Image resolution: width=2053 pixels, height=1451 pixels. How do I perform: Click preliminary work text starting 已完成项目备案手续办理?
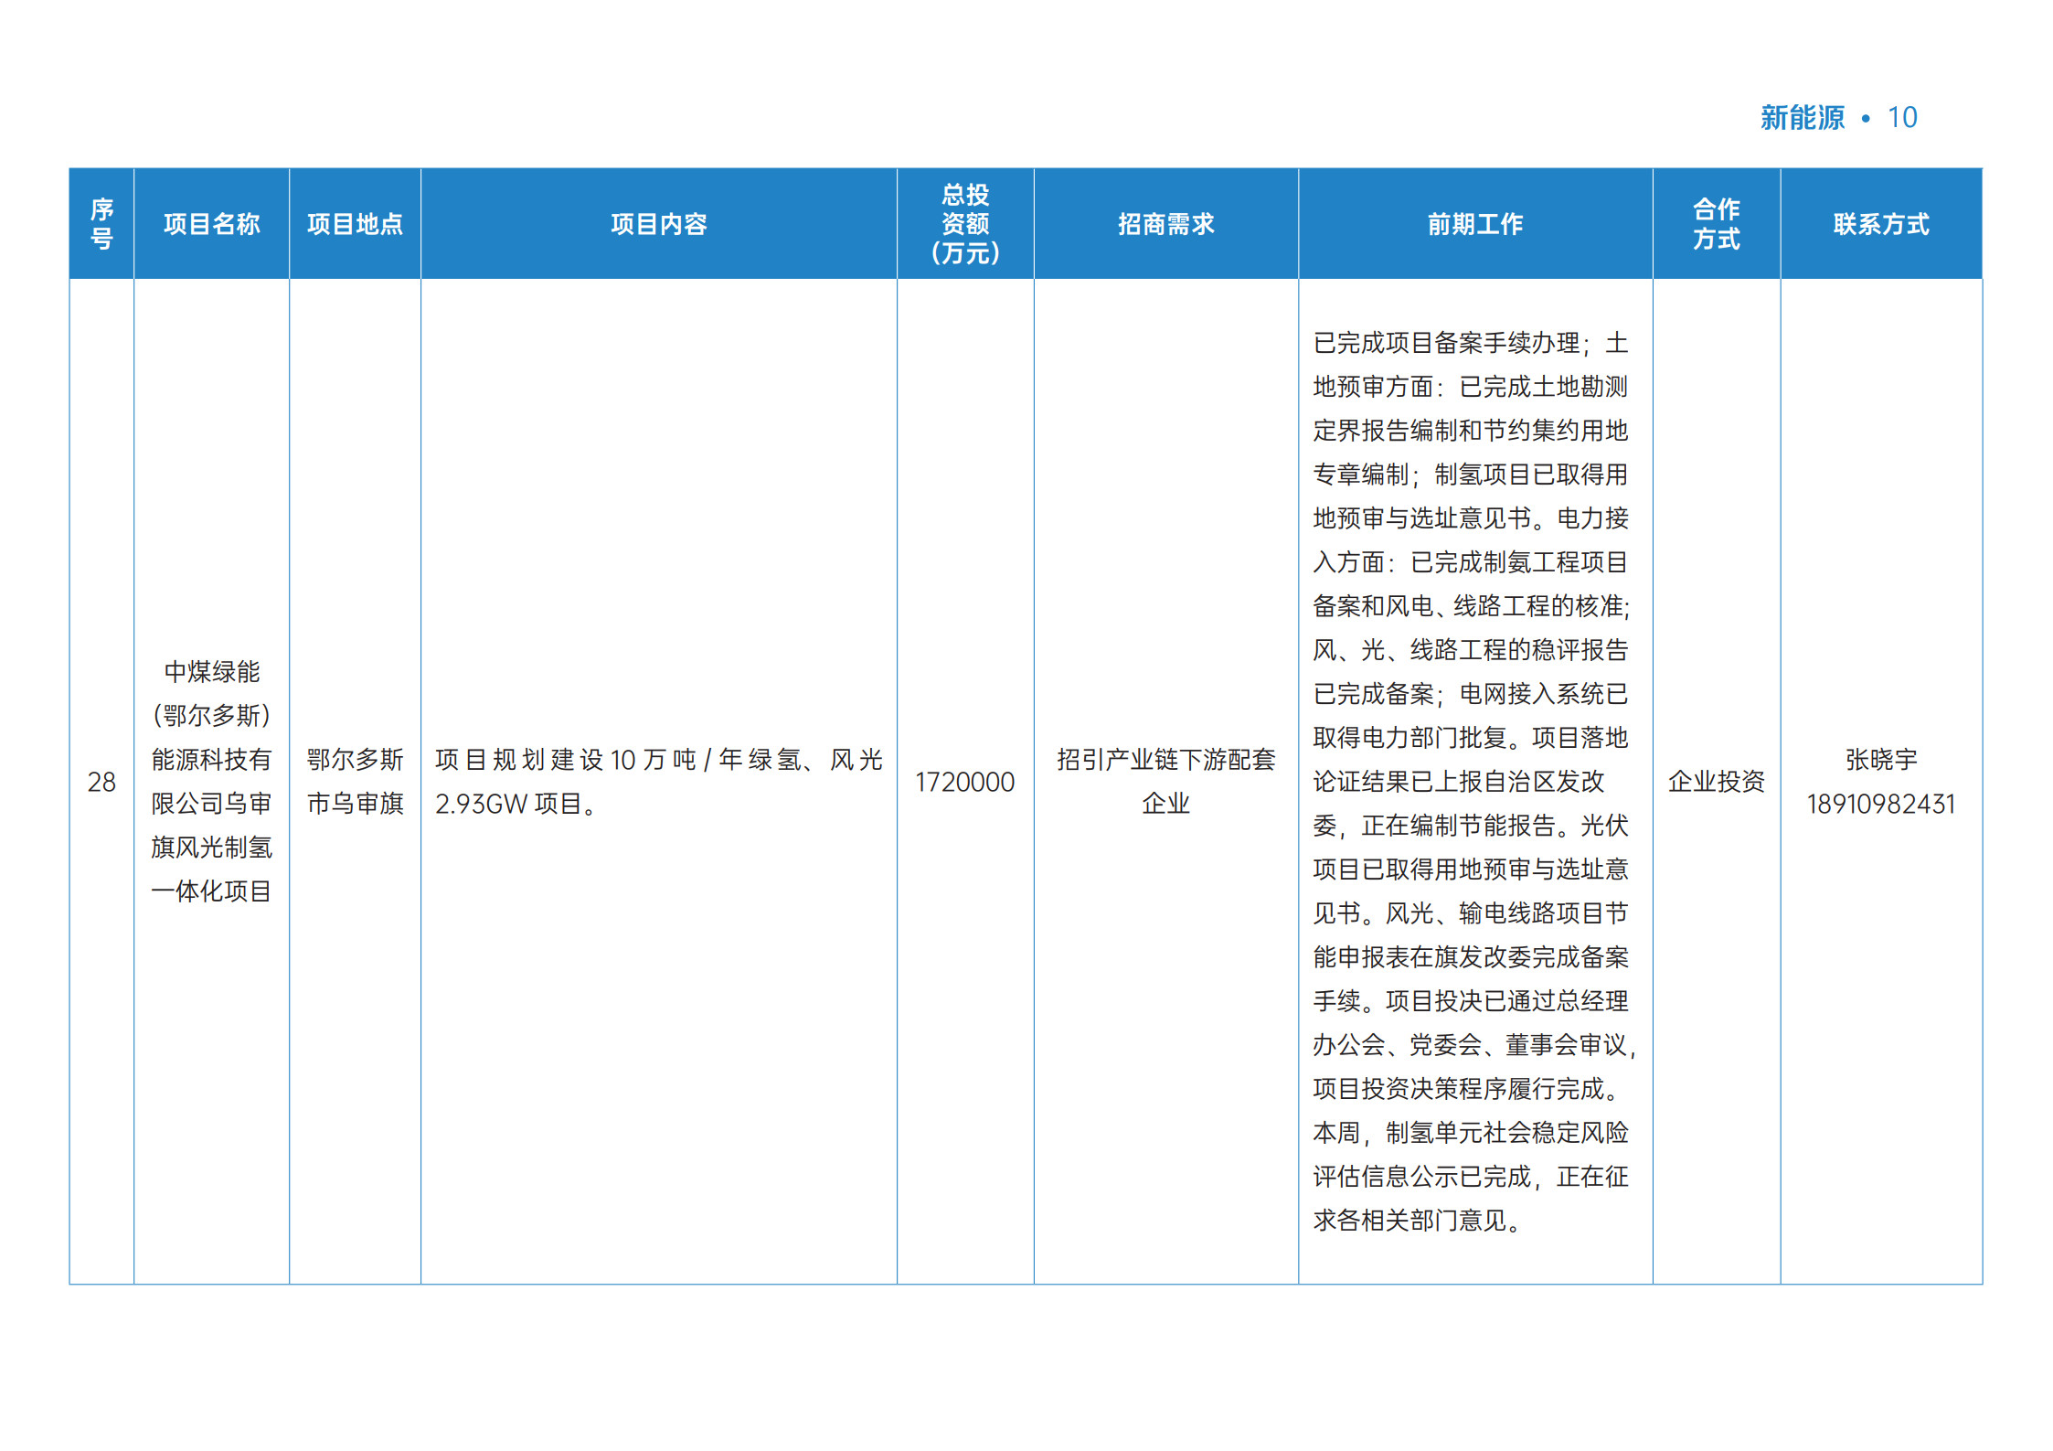click(1473, 781)
